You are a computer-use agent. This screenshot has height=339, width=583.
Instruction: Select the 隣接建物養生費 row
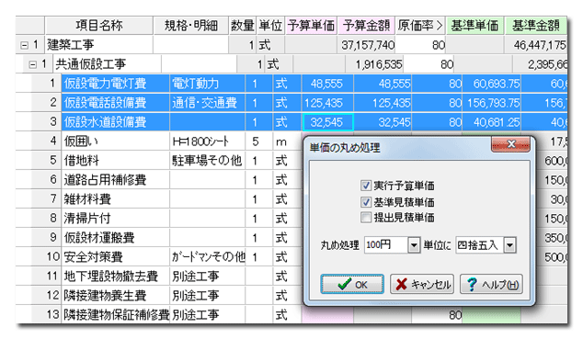coord(115,296)
